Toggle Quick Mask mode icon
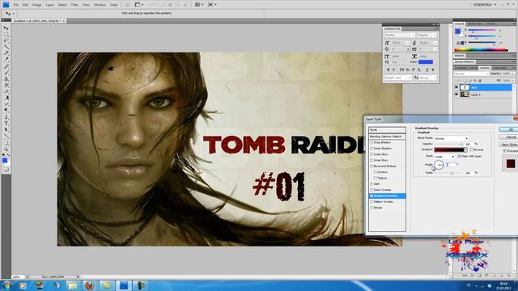Screen dimensions: 518x291 tap(6, 169)
